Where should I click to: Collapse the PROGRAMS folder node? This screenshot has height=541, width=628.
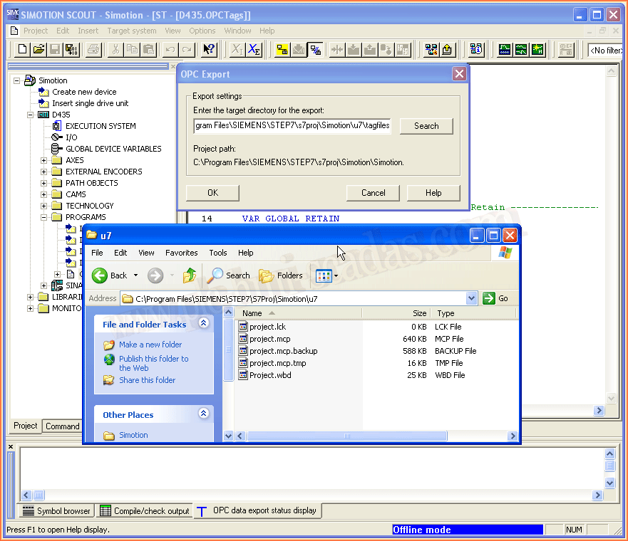click(44, 217)
